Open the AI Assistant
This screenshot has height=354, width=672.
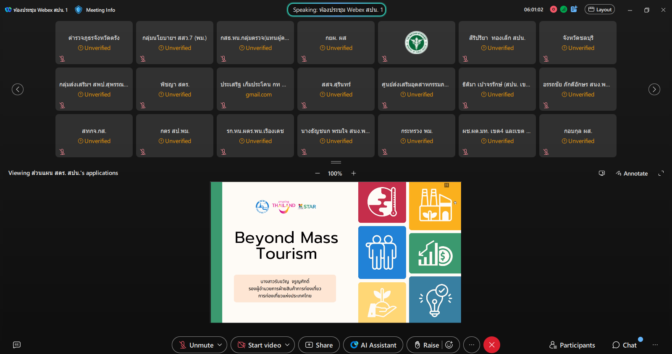pyautogui.click(x=373, y=345)
